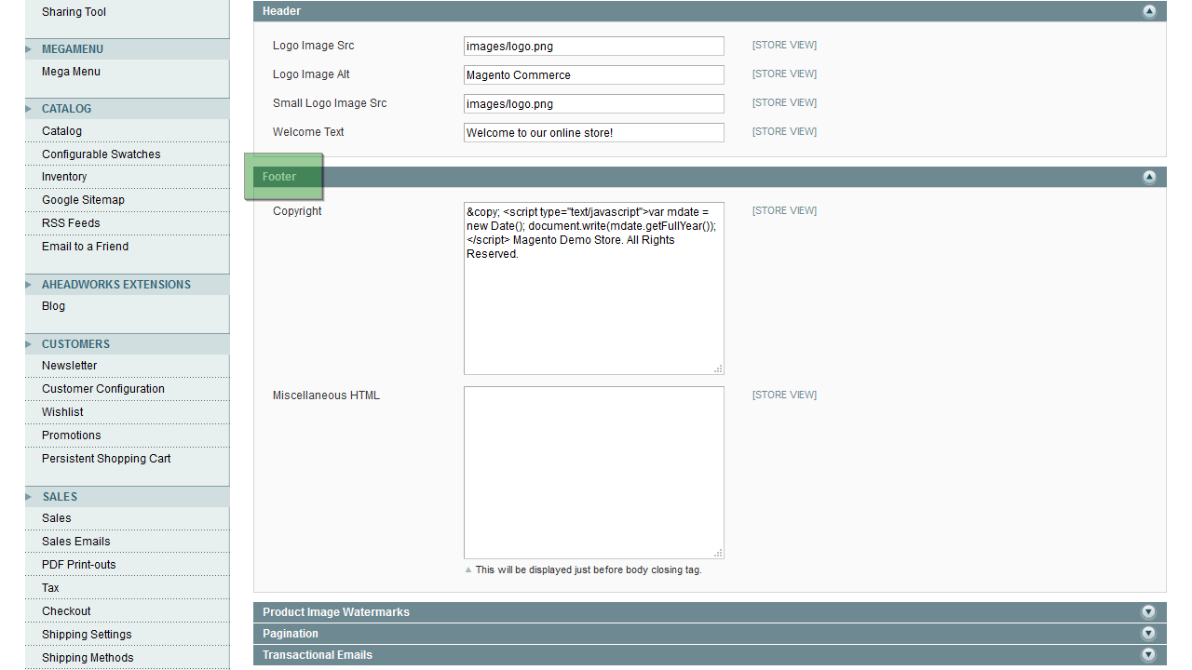Click the CATALOG group triangle
1192x670 pixels.
(29, 109)
